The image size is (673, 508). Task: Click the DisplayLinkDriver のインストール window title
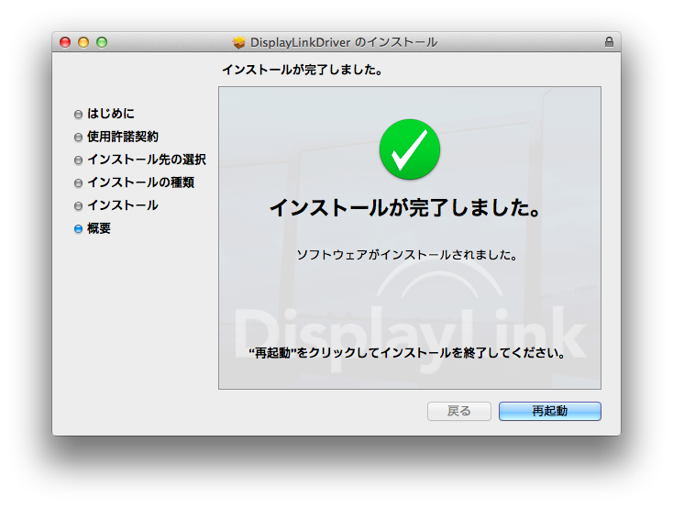[344, 42]
